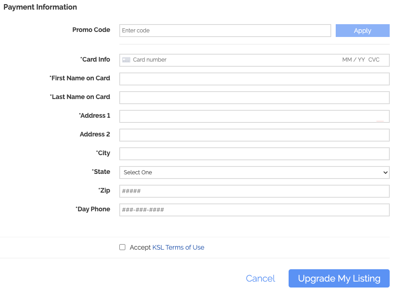
Task: Cancel the listing upgrade
Action: click(260, 278)
